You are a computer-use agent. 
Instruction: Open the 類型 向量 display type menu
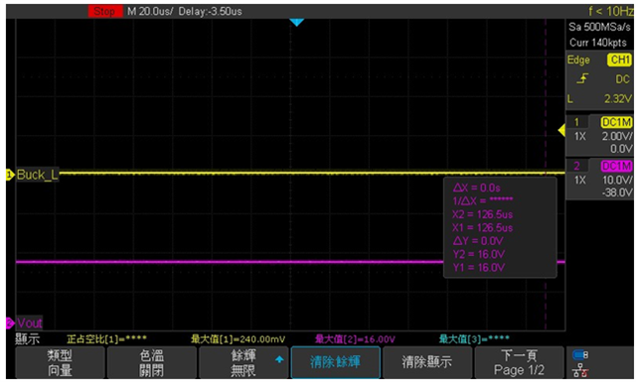(x=60, y=362)
